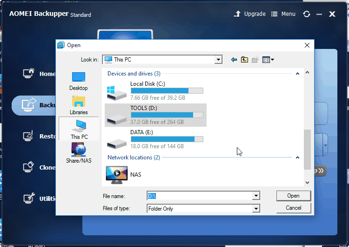Open the Share/NAS location
The height and width of the screenshot is (247, 349).
79,153
